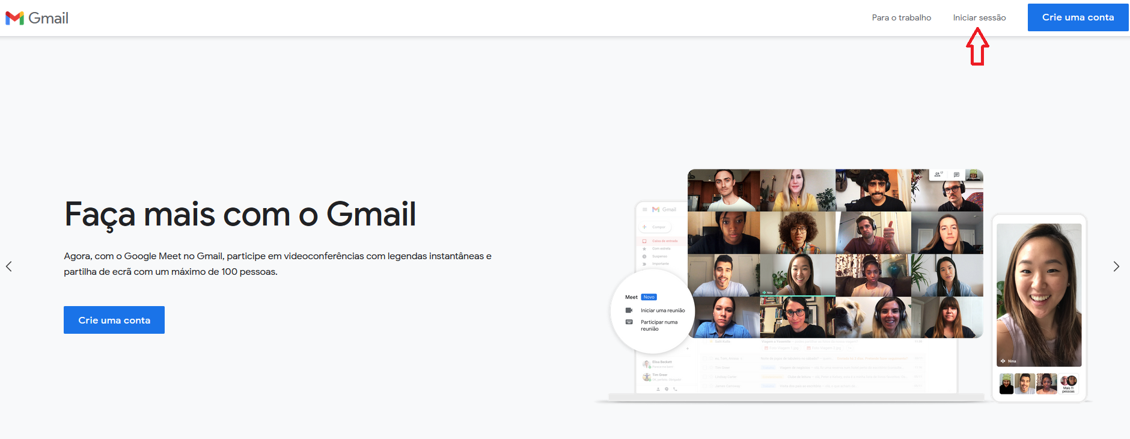Click the participants icon above the video grid
The height and width of the screenshot is (439, 1130).
click(x=938, y=174)
